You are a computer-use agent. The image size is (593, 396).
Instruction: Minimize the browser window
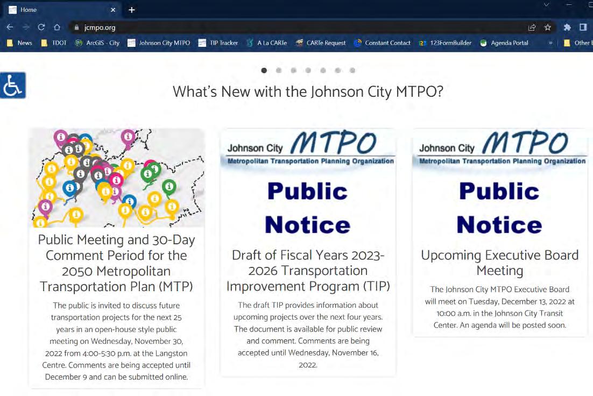[568, 5]
